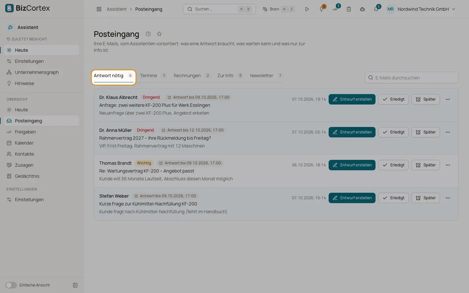The width and height of the screenshot is (469, 293).
Task: Create draft for Dr. Klaus Albrecht email
Action: 352,99
